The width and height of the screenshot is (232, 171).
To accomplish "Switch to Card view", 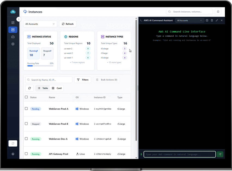I will 57,88.
